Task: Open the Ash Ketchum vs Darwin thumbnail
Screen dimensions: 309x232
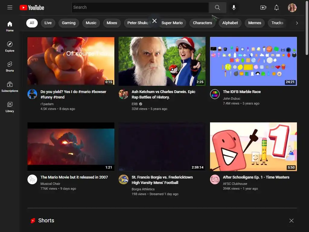Action: (162, 61)
